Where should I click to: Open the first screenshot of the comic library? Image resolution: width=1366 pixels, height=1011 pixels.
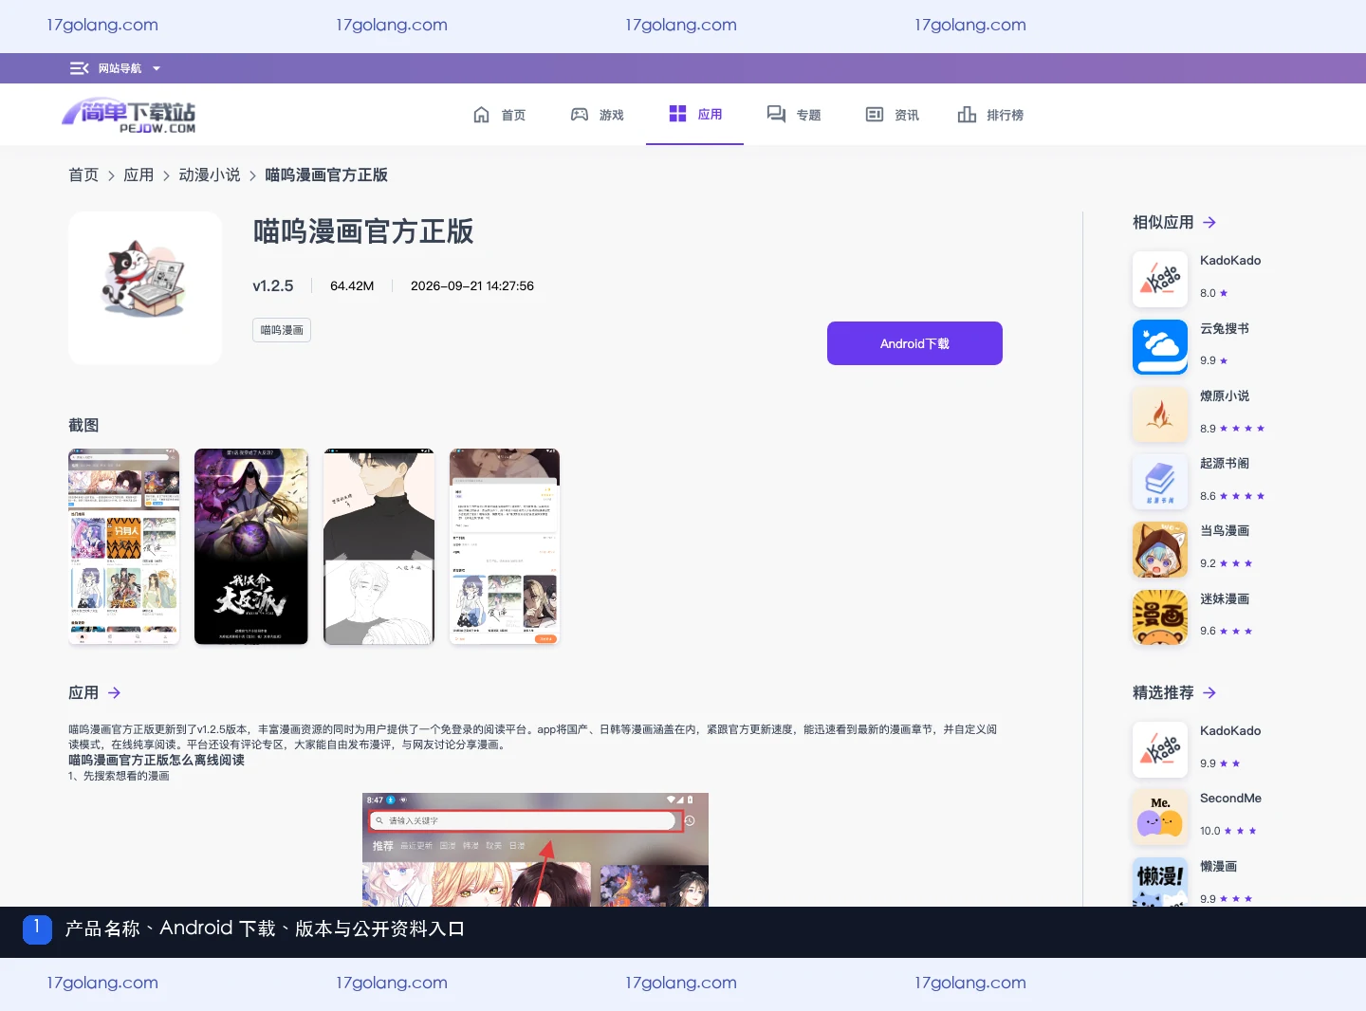(x=124, y=546)
